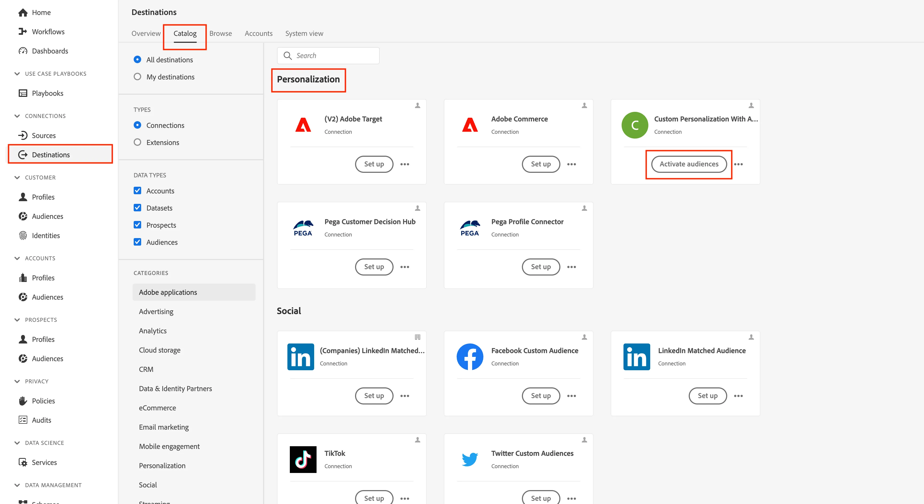Image resolution: width=924 pixels, height=504 pixels.
Task: Switch to the Overview tab
Action: 146,33
